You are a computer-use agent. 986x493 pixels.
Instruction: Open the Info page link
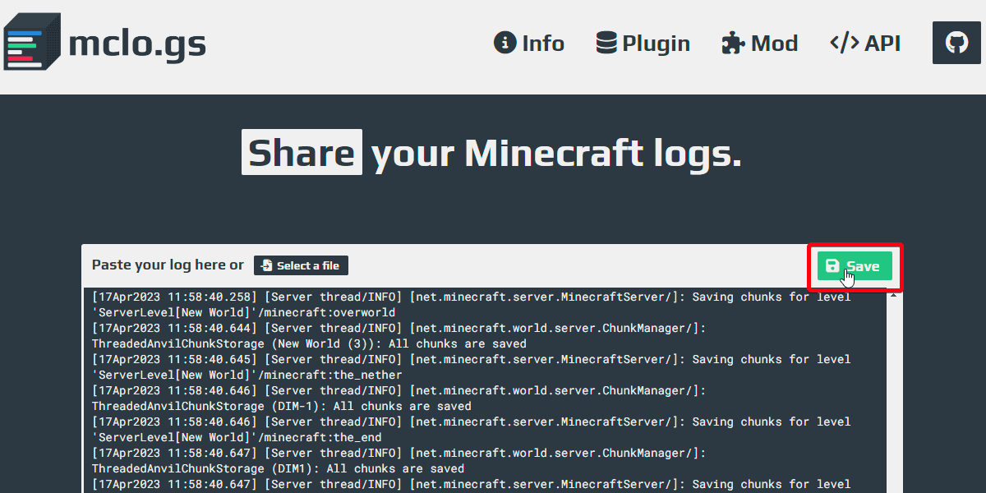pos(529,43)
